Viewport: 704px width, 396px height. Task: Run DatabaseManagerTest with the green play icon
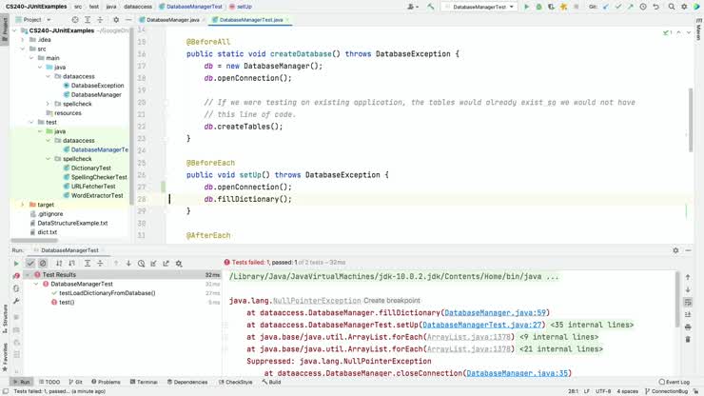coord(527,7)
